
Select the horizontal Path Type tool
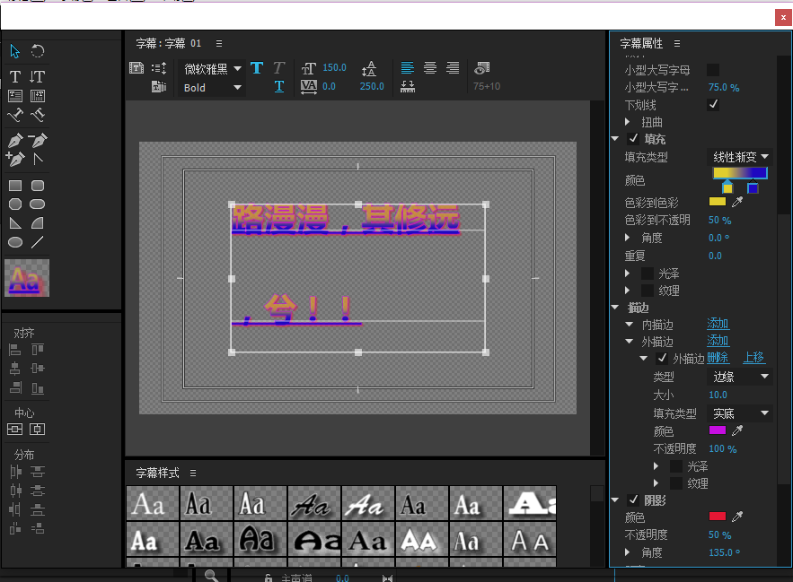click(15, 115)
